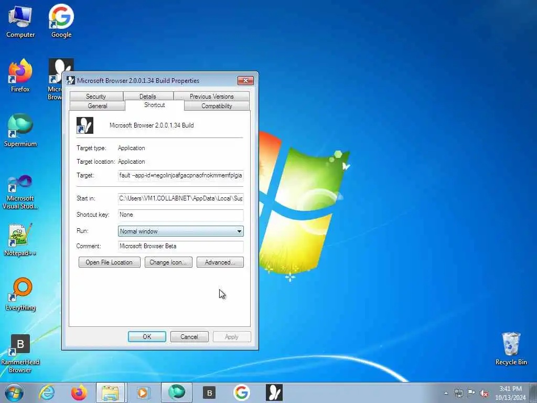Switch to the Security tab
This screenshot has width=537, height=403.
pyautogui.click(x=96, y=97)
